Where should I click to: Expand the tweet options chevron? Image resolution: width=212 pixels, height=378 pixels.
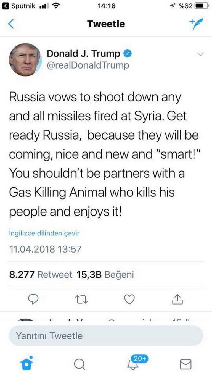pyautogui.click(x=201, y=54)
